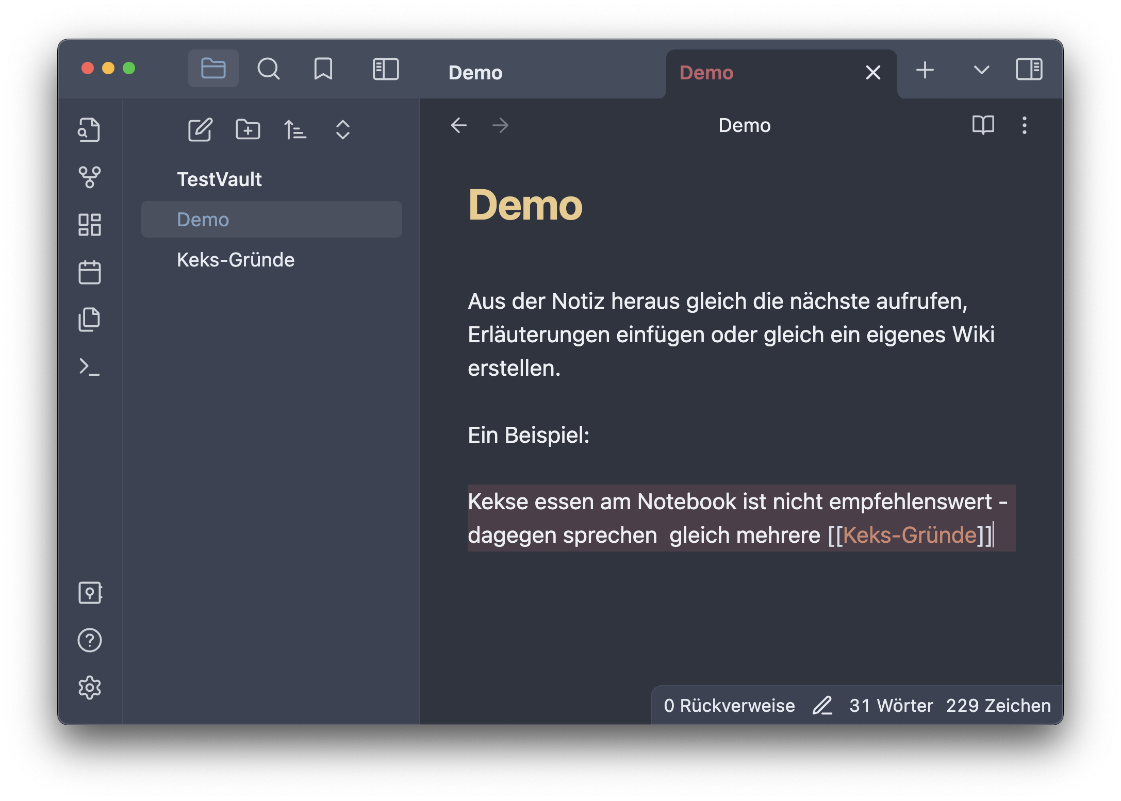
Task: Click '0 Rückverweise' in status bar
Action: tap(729, 705)
